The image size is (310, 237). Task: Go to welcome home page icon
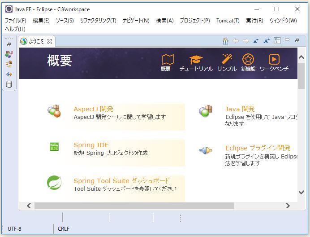click(225, 41)
